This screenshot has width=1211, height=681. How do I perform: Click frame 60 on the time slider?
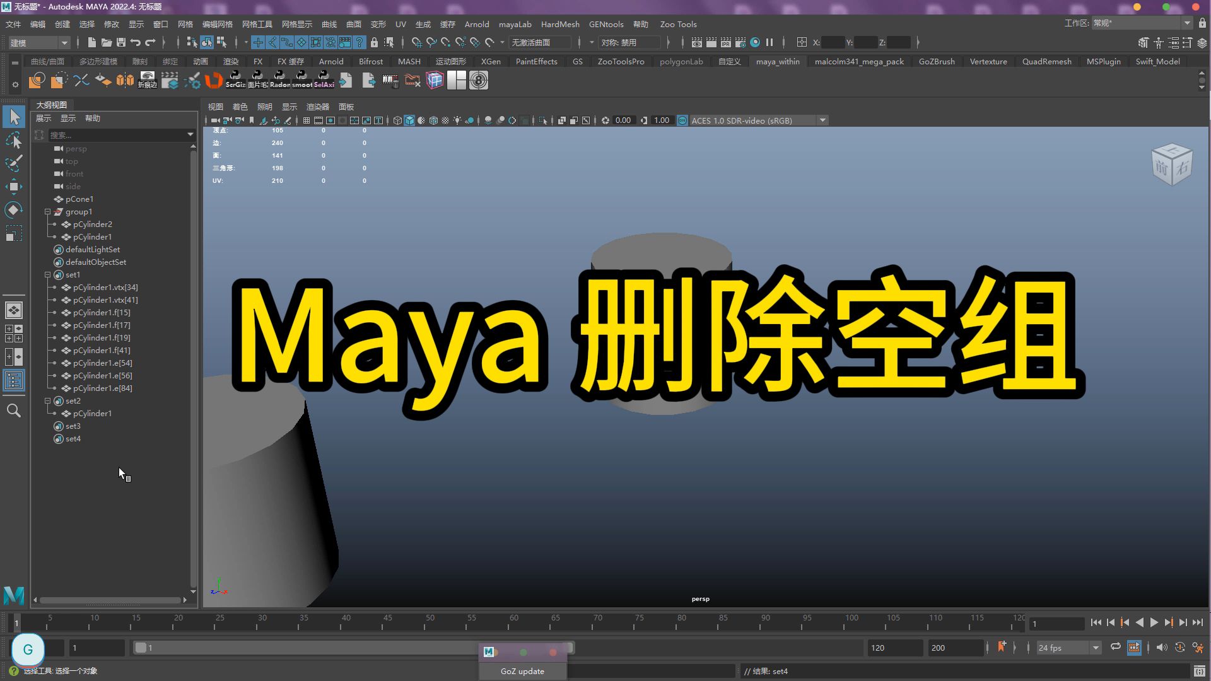tap(513, 623)
